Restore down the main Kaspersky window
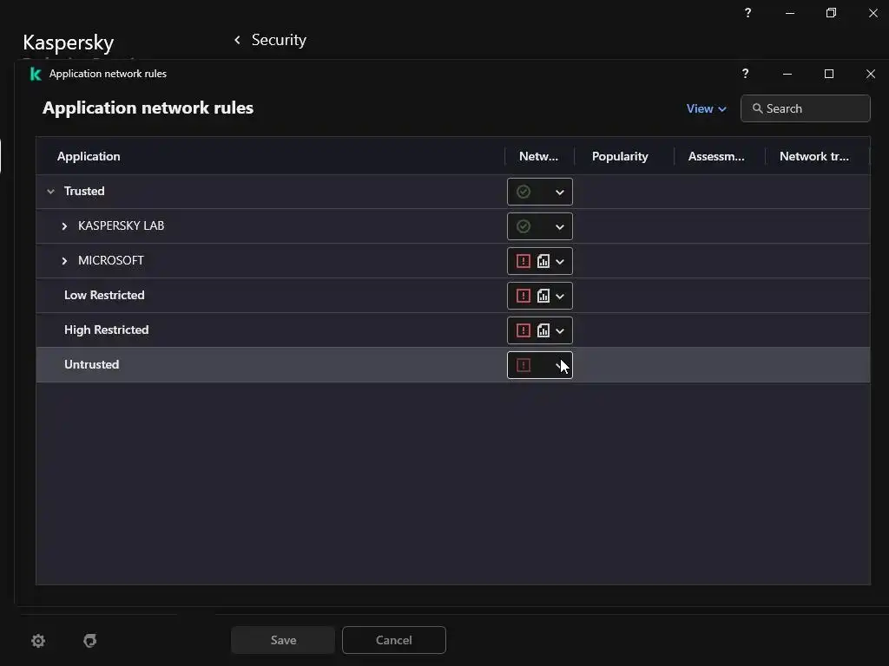 (x=831, y=12)
